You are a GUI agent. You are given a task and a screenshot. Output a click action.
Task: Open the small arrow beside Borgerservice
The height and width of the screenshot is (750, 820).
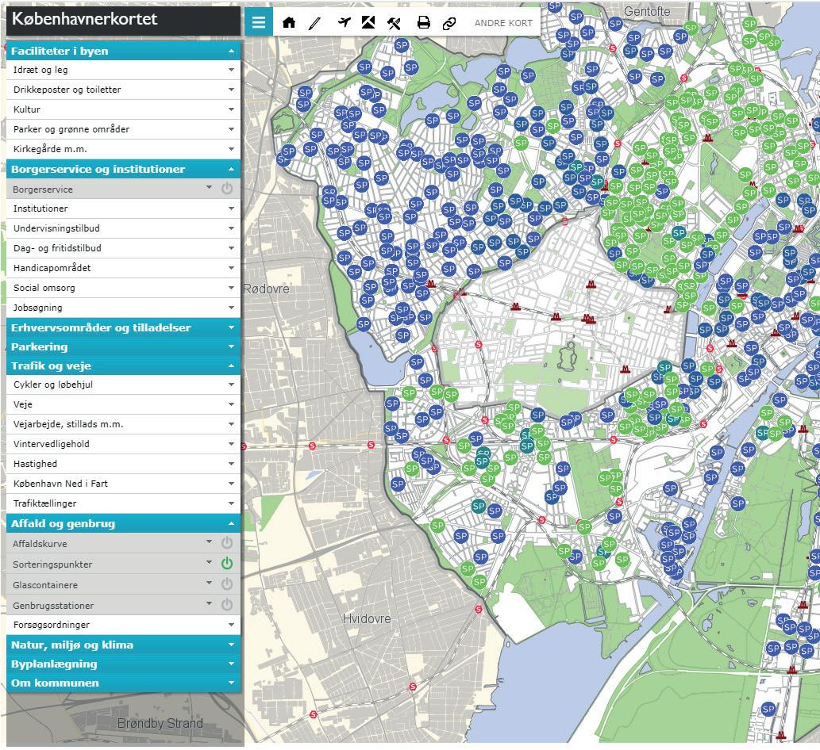210,187
